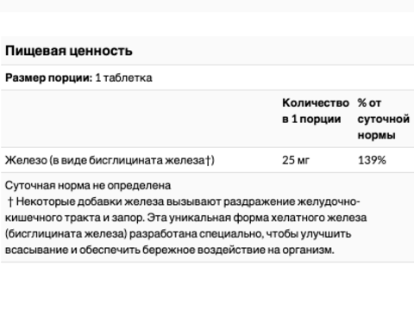Click 'кишечного тракта и запор' text
This screenshot has width=414, height=334.
74,218
